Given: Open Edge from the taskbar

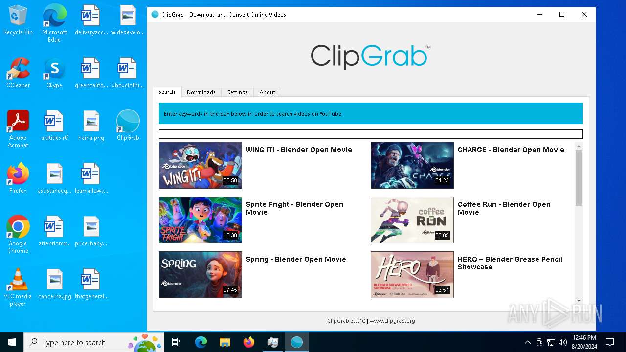Looking at the screenshot, I should coord(201,342).
